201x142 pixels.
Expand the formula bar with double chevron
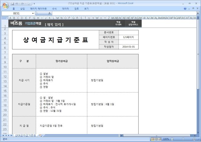coord(198,13)
